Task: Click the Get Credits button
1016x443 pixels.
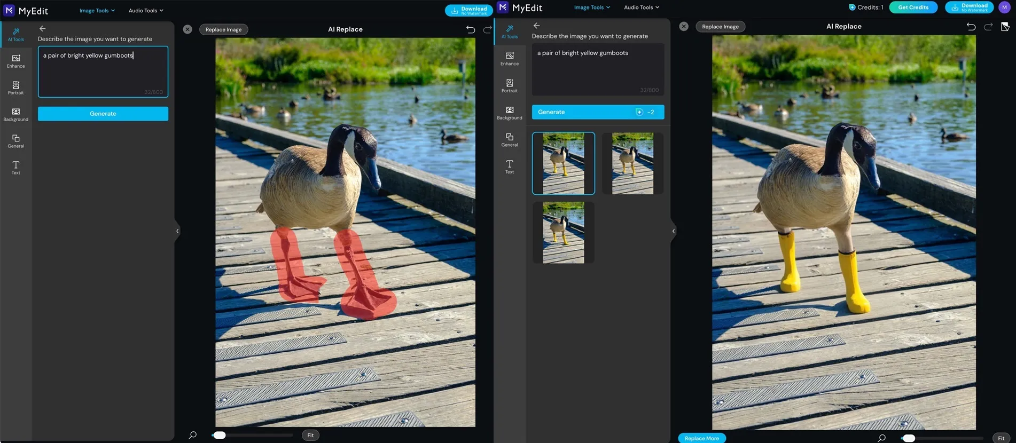Action: click(913, 7)
